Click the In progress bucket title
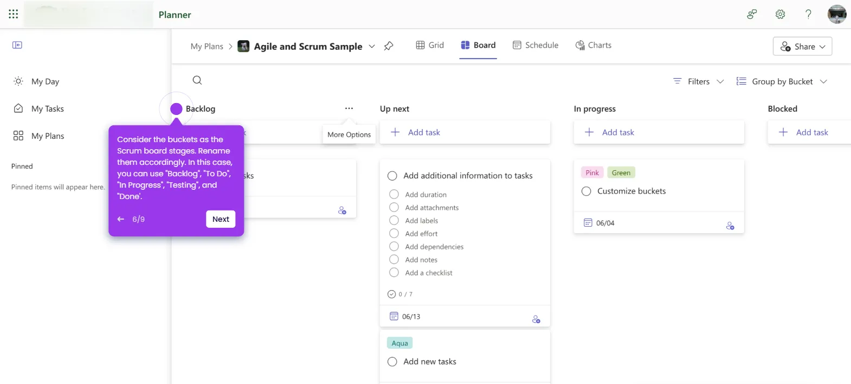This screenshot has width=851, height=384. pos(595,108)
